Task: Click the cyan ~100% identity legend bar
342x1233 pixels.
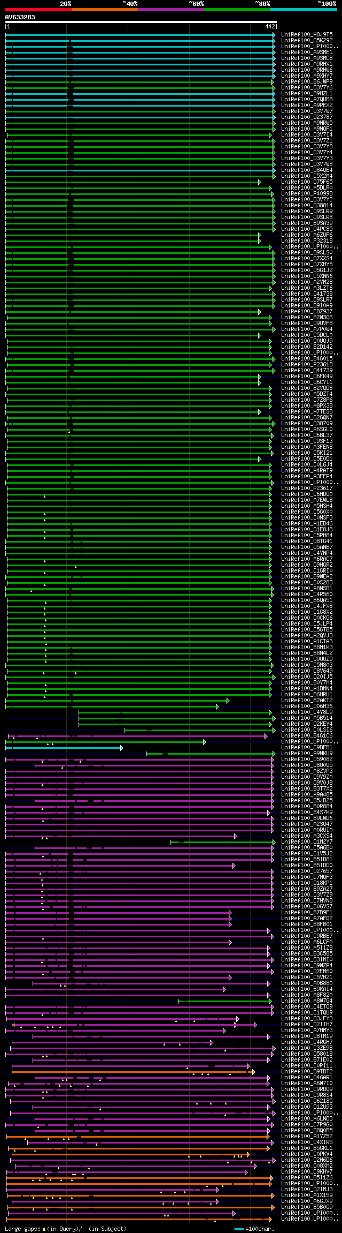Action: 303,10
